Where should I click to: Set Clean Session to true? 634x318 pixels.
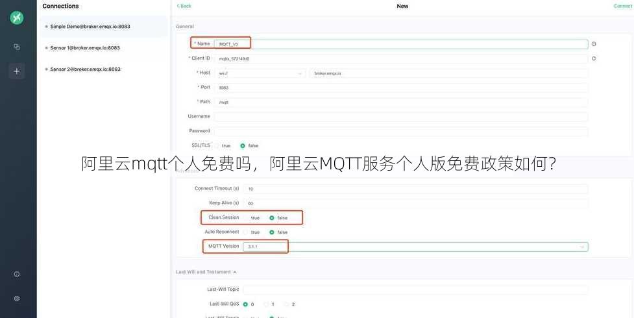[x=251, y=218]
